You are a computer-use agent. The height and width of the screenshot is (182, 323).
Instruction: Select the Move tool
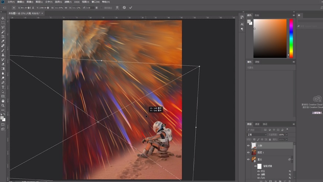coord(3,18)
